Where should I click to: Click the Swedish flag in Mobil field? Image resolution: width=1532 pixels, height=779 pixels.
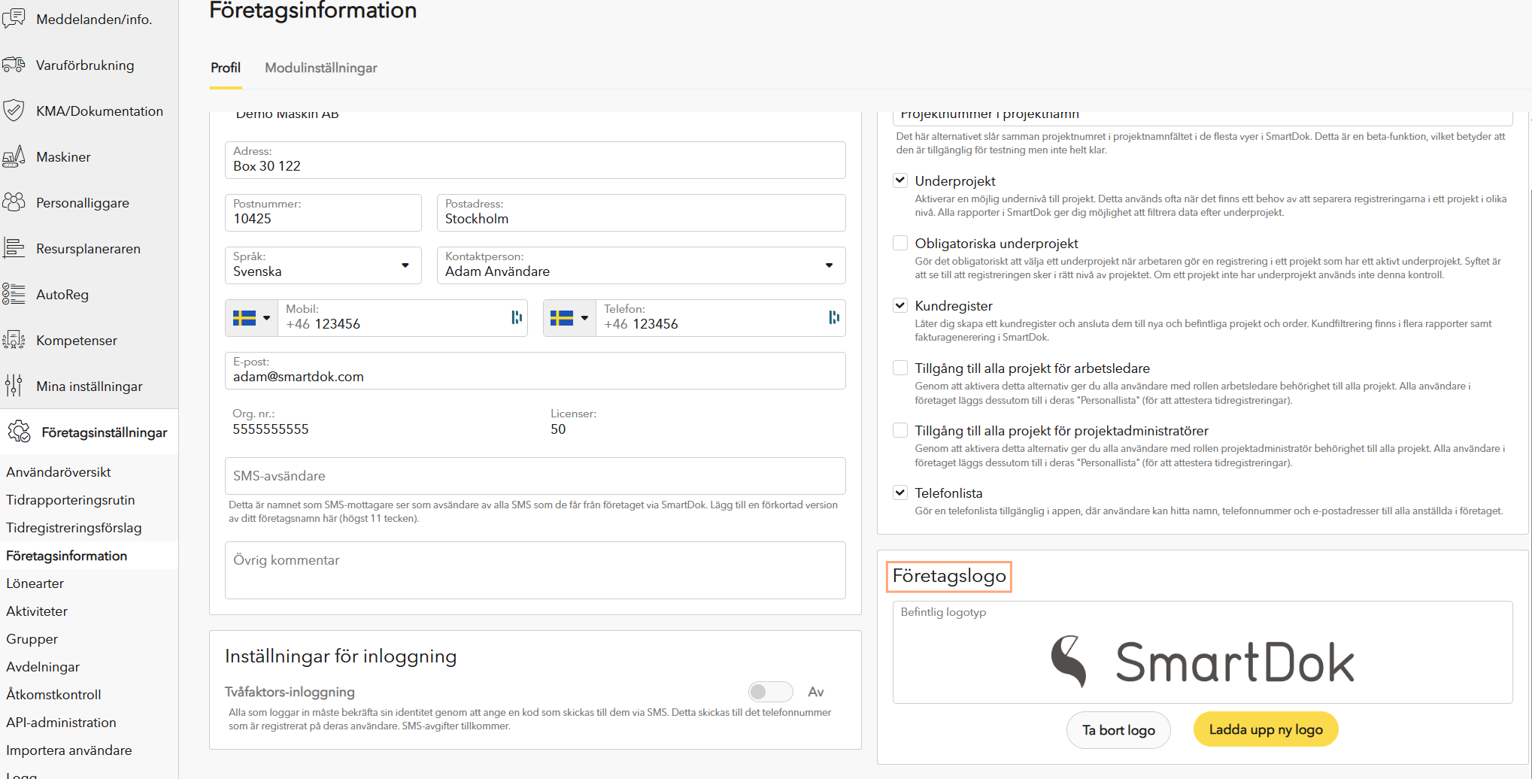[244, 318]
